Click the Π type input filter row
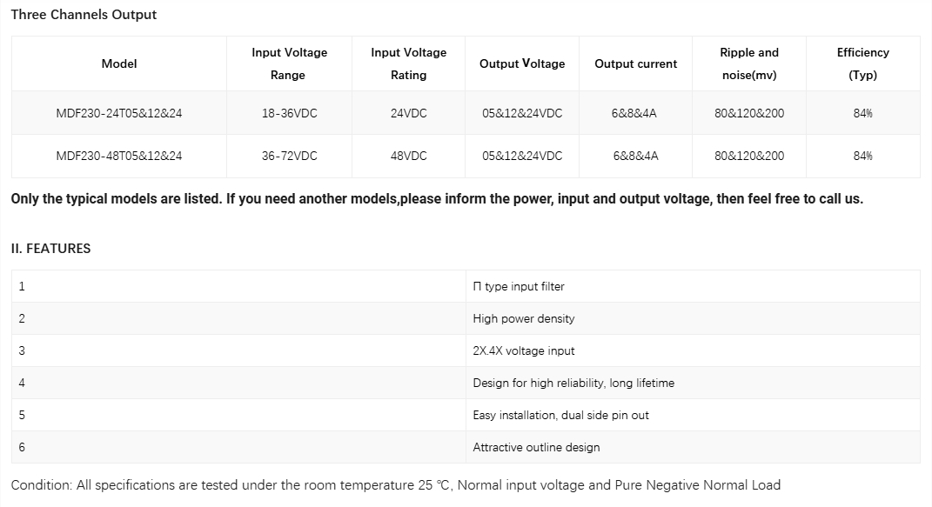 [466, 286]
